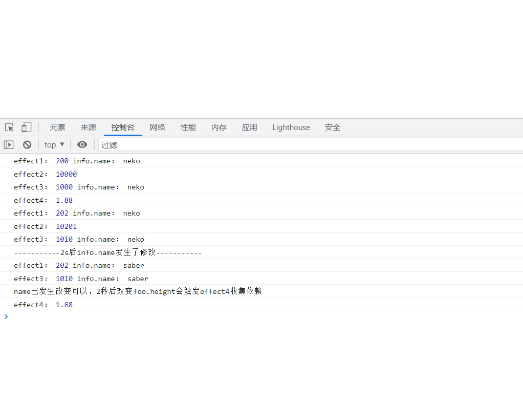The height and width of the screenshot is (404, 523).
Task: Show the console sidebar
Action: 9,144
